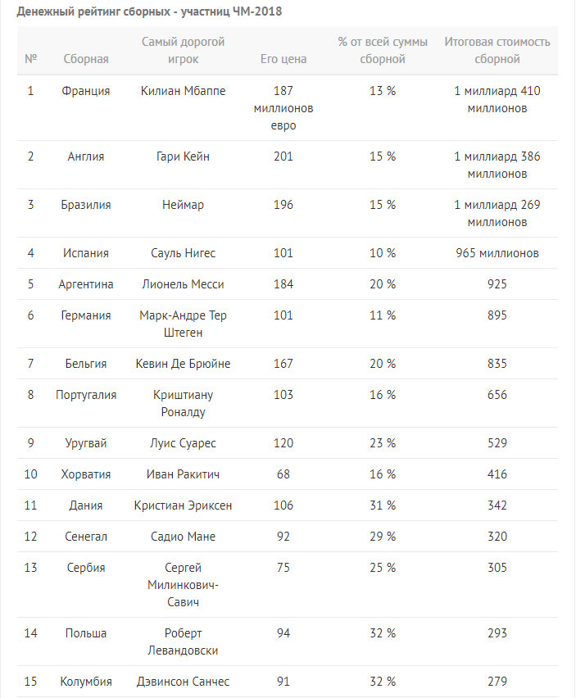Click the table title 'Денежный рейтинг сборных'
Viewport: 576px width, 698px height.
(93, 11)
